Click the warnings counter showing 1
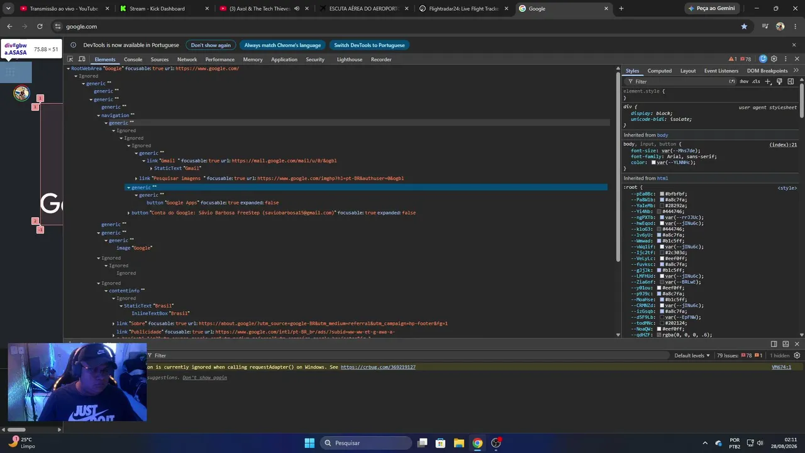 point(733,59)
